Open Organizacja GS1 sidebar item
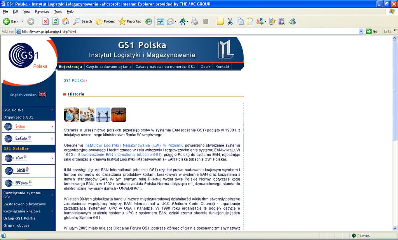This screenshot has height=240, width=398. [x=18, y=117]
